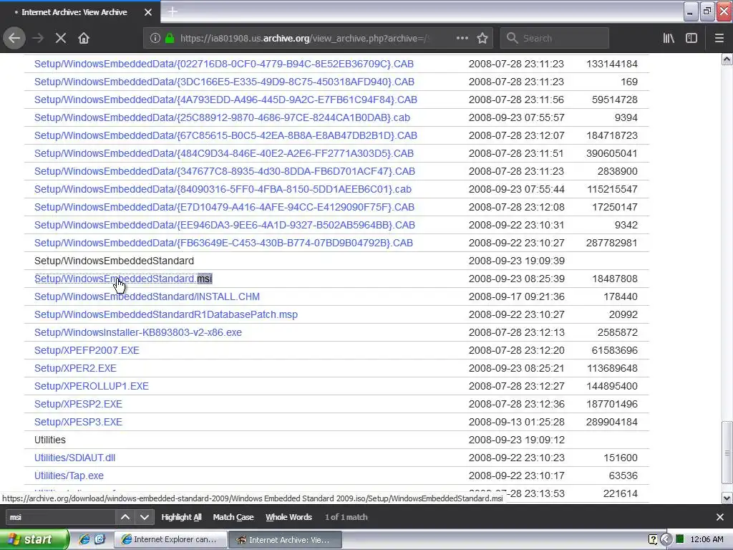Click file size 18487808 cell
The width and height of the screenshot is (733, 550).
click(x=614, y=279)
